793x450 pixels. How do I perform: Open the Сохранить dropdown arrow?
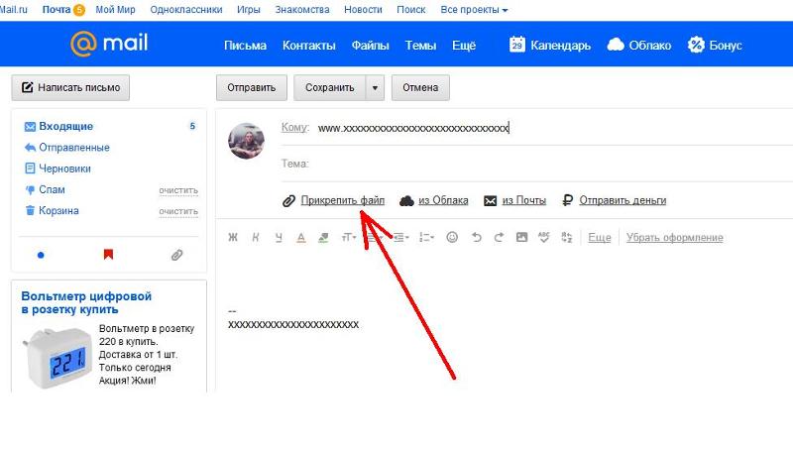tap(375, 87)
